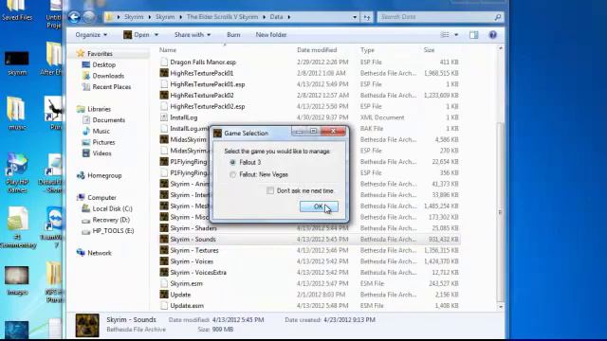Viewport: 607px width, 341px height.
Task: Open Documents library
Action: coord(108,120)
